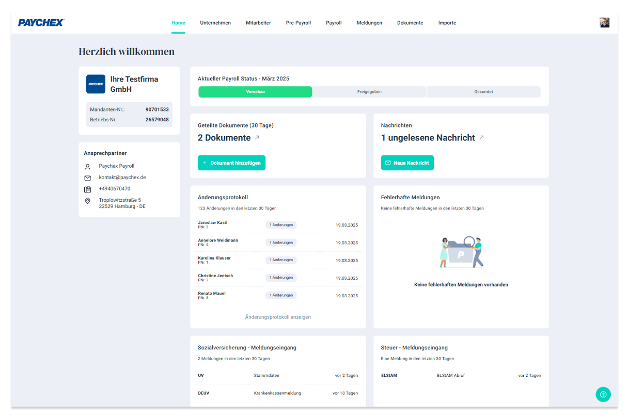This screenshot has width=628, height=418.
Task: Go to the Mitarbeiter section
Action: tap(258, 23)
